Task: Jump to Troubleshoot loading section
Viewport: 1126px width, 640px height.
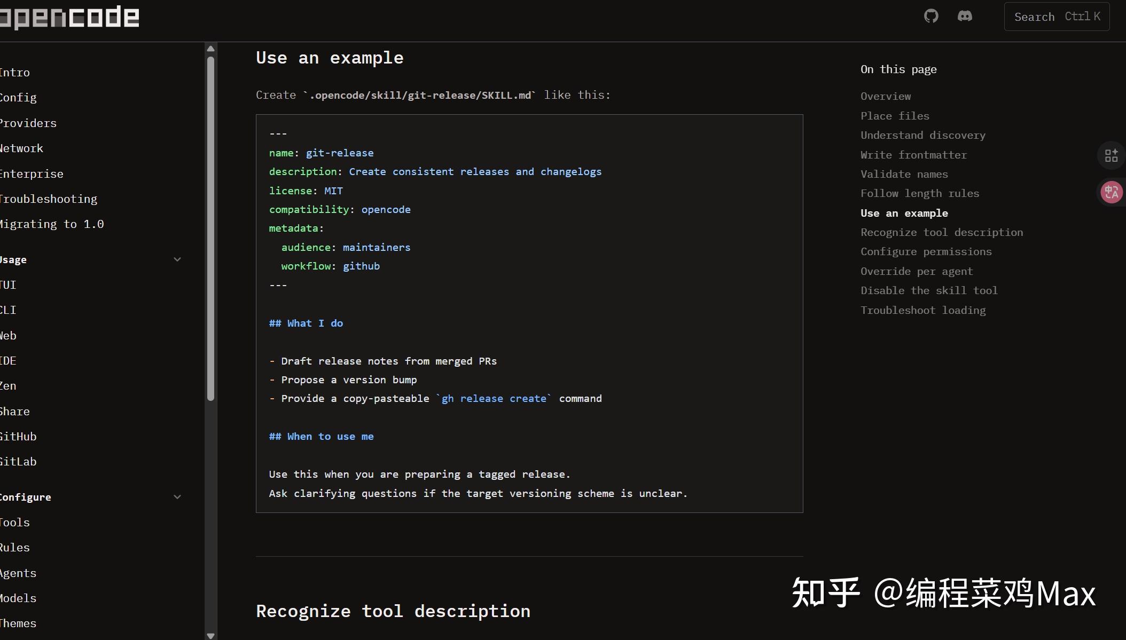Action: click(x=924, y=310)
